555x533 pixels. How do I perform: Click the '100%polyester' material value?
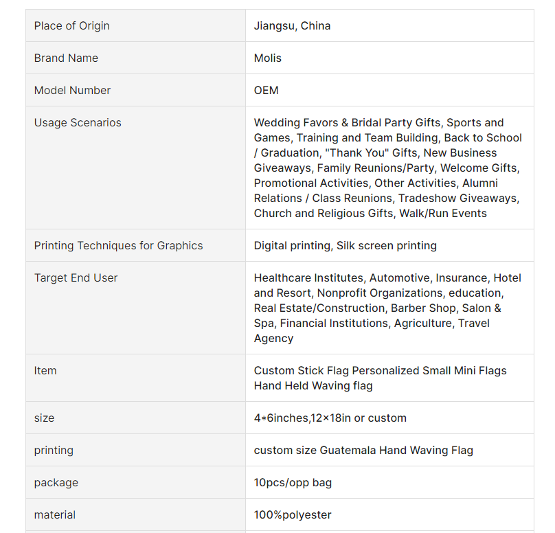pyautogui.click(x=293, y=515)
